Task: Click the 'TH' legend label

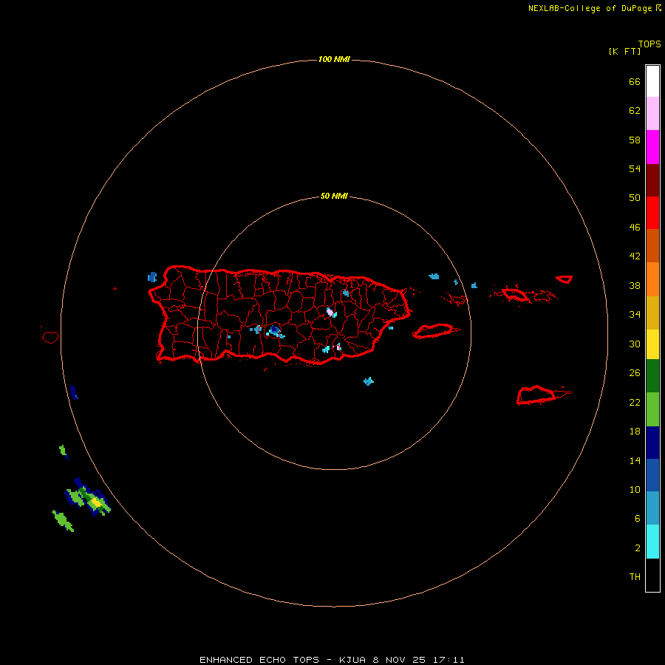Action: [x=635, y=577]
